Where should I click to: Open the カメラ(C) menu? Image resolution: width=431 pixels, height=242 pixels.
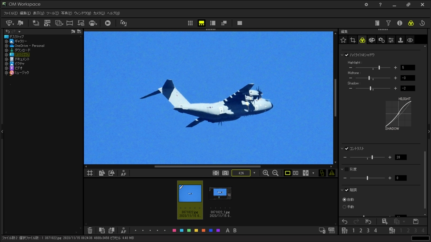(99, 13)
